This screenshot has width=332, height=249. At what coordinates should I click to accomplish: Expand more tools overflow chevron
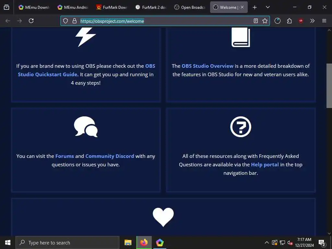[x=312, y=21]
